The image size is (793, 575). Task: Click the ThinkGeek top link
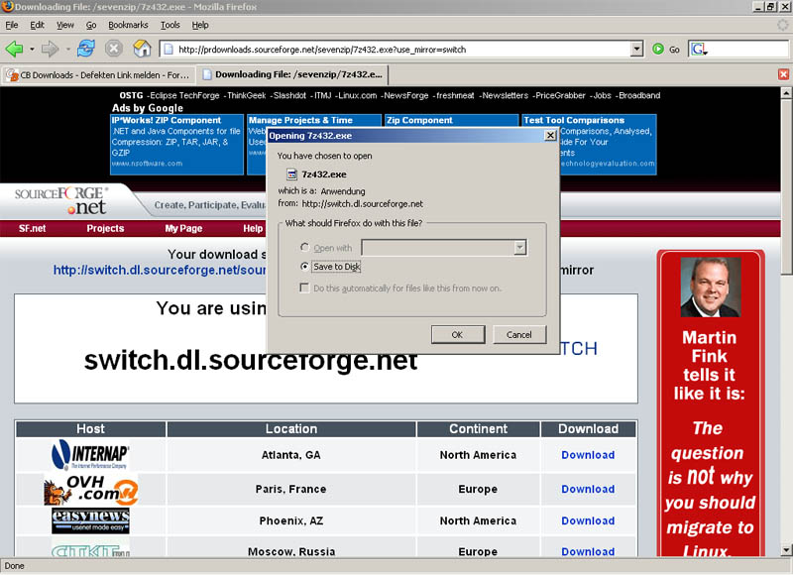pyautogui.click(x=247, y=95)
